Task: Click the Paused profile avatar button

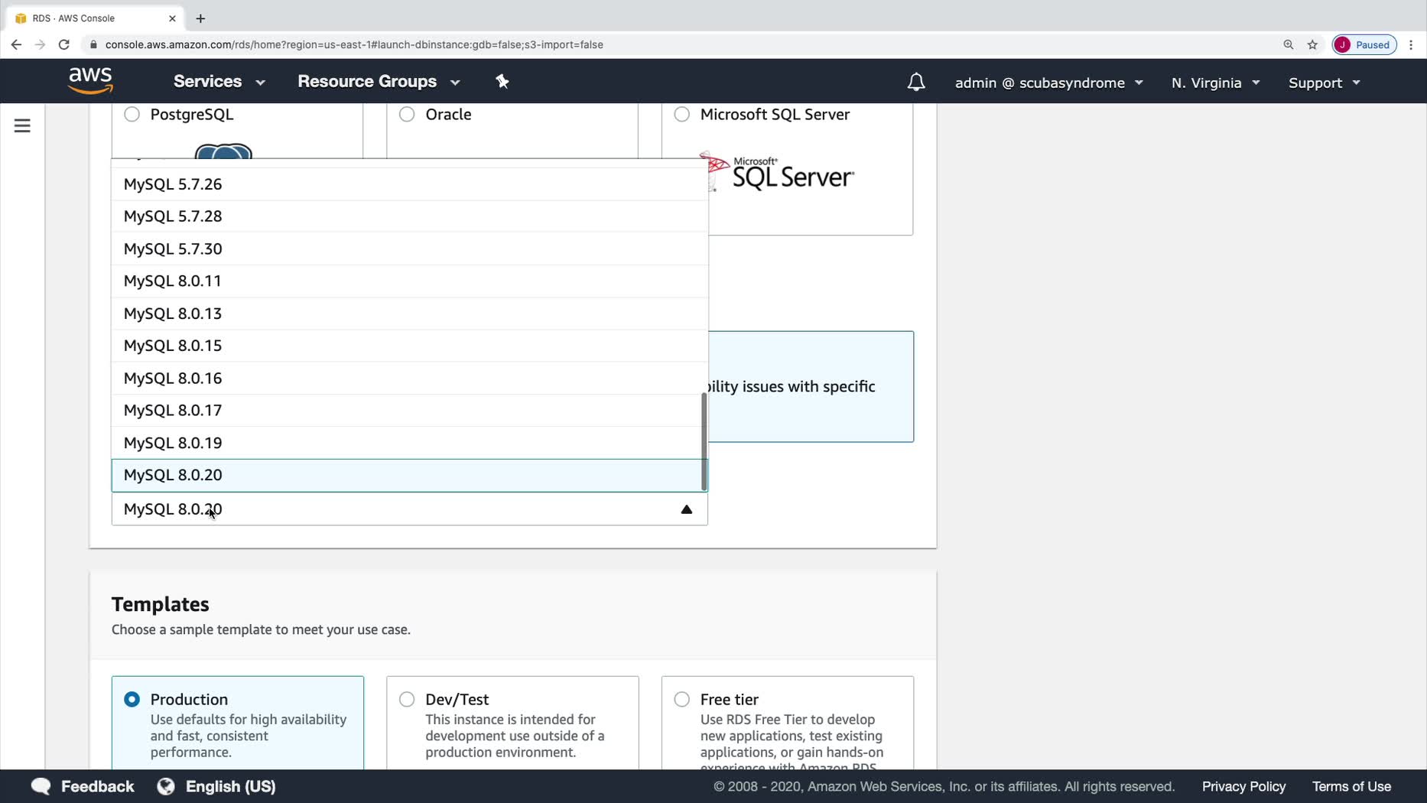Action: (x=1364, y=44)
